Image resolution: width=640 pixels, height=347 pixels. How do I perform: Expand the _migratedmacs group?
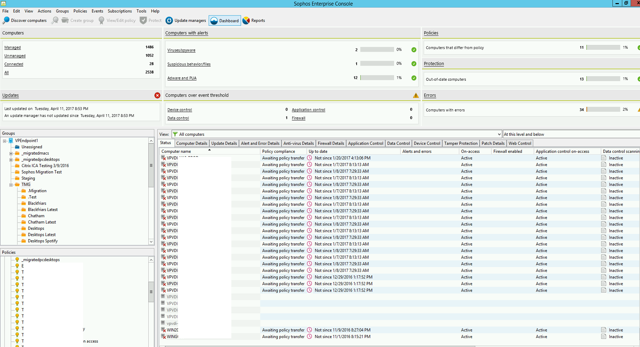(x=11, y=154)
